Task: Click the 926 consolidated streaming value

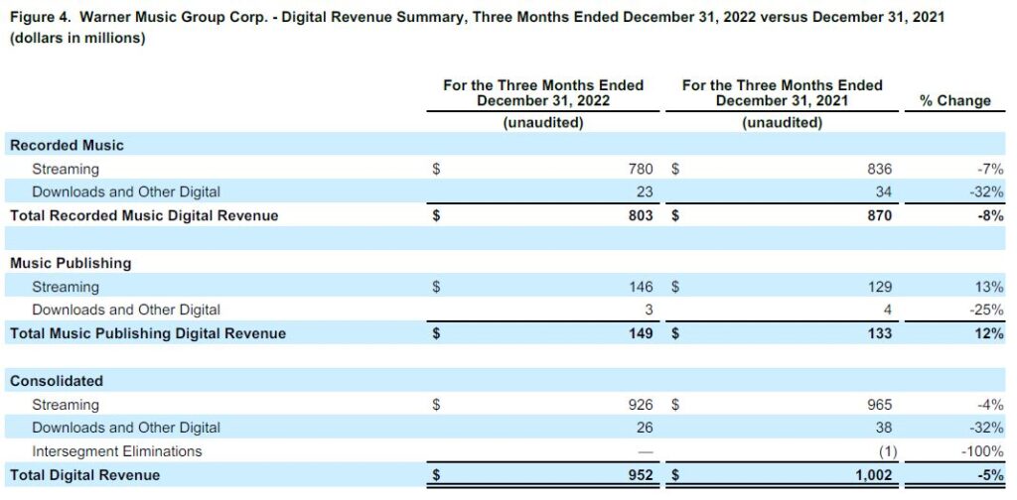Action: point(640,405)
